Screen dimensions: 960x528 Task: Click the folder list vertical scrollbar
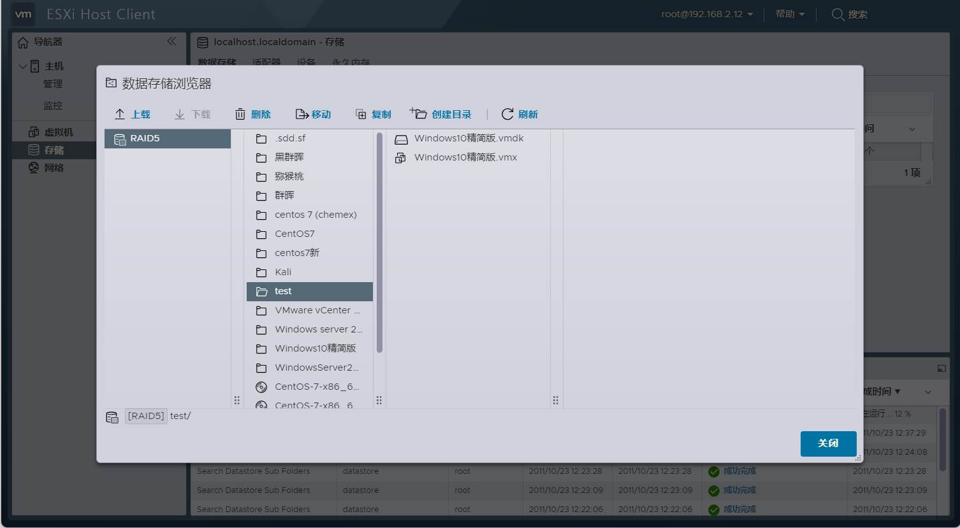point(379,242)
